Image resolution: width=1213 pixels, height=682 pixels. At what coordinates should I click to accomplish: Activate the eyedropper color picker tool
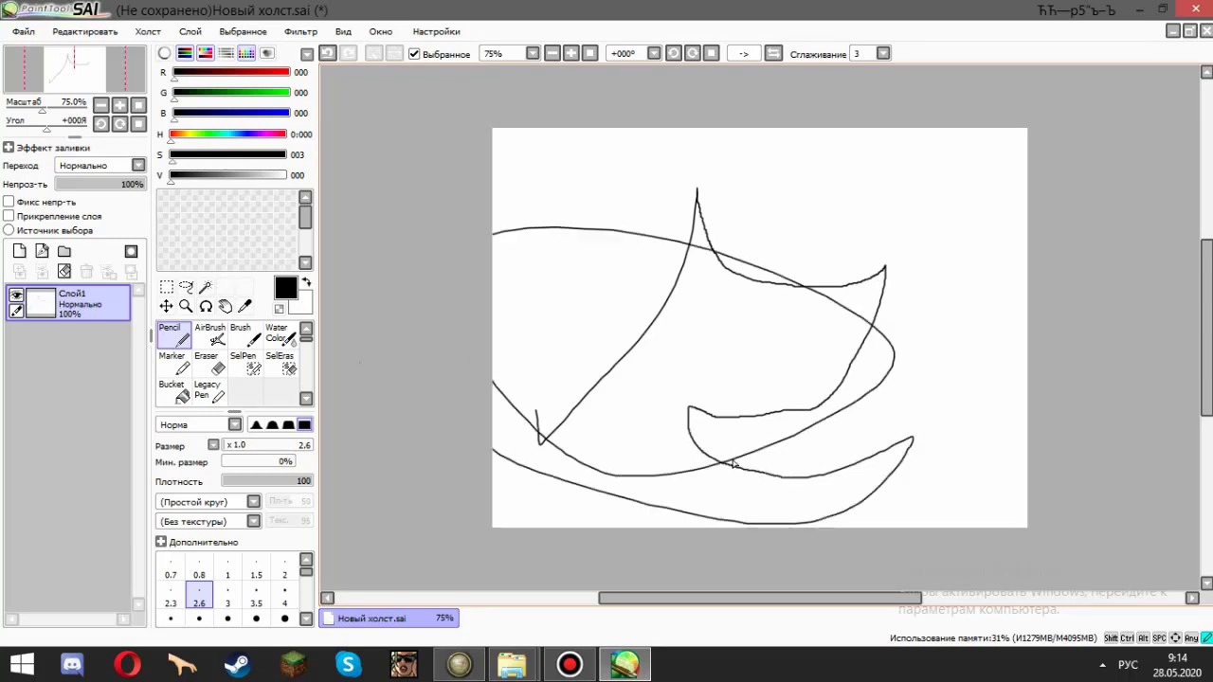coord(245,306)
